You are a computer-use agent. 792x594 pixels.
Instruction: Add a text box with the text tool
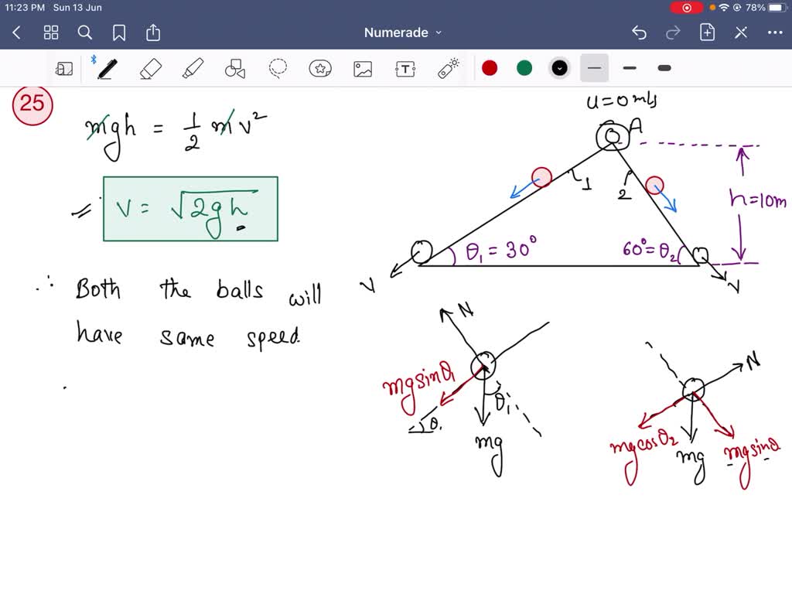pos(405,68)
